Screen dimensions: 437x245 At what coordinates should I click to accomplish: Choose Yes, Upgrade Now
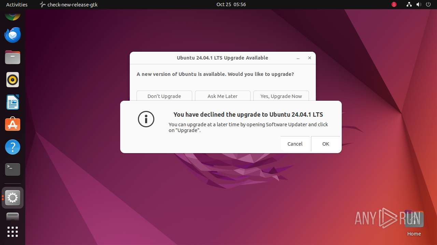281,96
